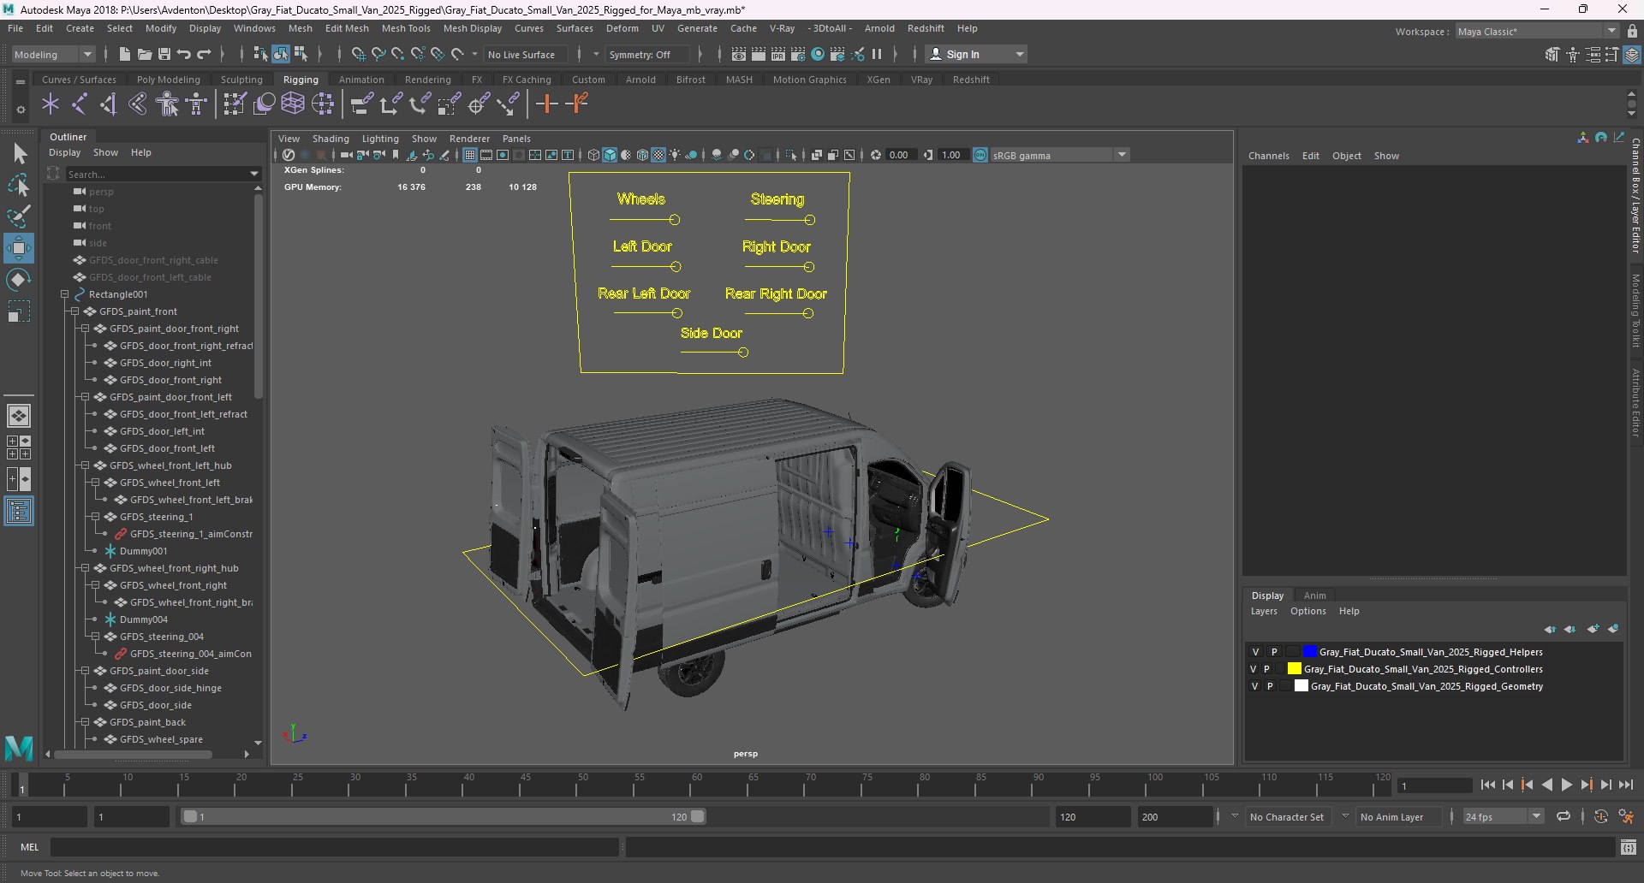Click Play forwards in playback controls
The image size is (1644, 883).
point(1566,785)
